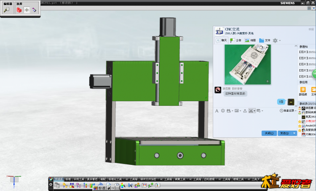This screenshot has height=191, width=316.
Task: Click the 发送 send message button
Action: pos(284,133)
